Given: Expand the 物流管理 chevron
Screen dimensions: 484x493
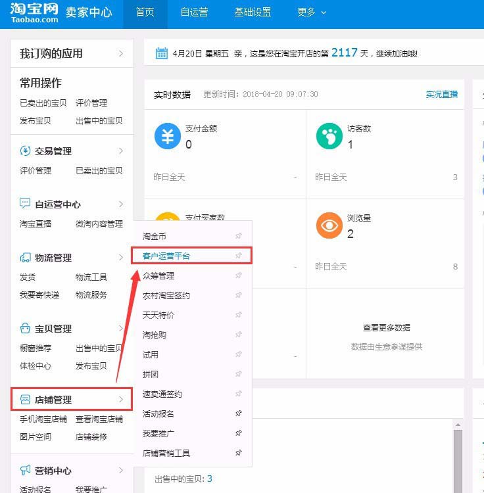Looking at the screenshot, I should point(121,258).
